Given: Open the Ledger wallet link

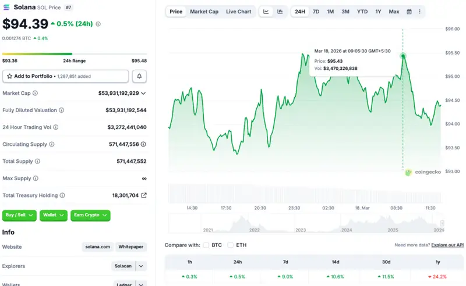Looking at the screenshot, I should (x=124, y=284).
